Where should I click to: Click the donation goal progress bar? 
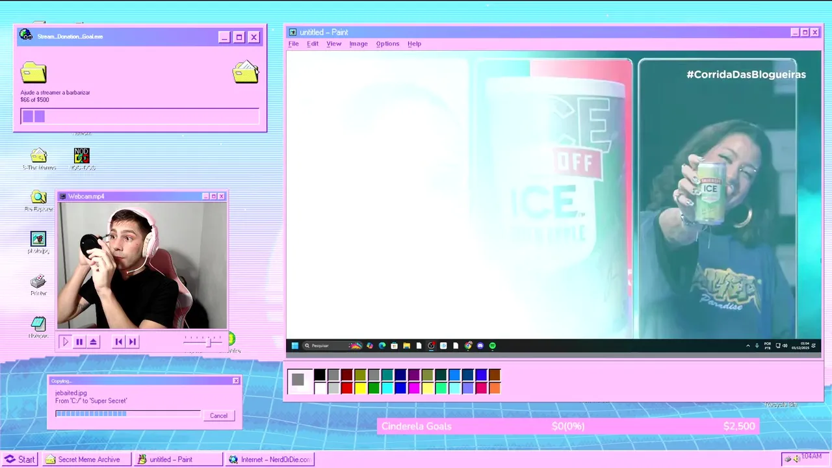140,116
